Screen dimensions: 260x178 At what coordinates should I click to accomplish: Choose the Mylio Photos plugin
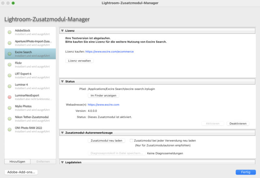(30, 108)
